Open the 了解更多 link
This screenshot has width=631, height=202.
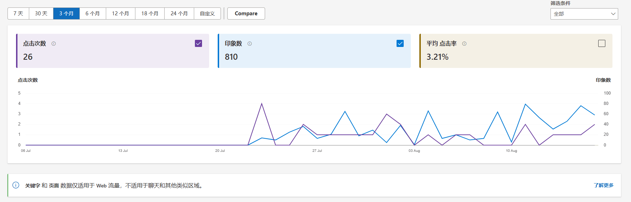point(604,185)
